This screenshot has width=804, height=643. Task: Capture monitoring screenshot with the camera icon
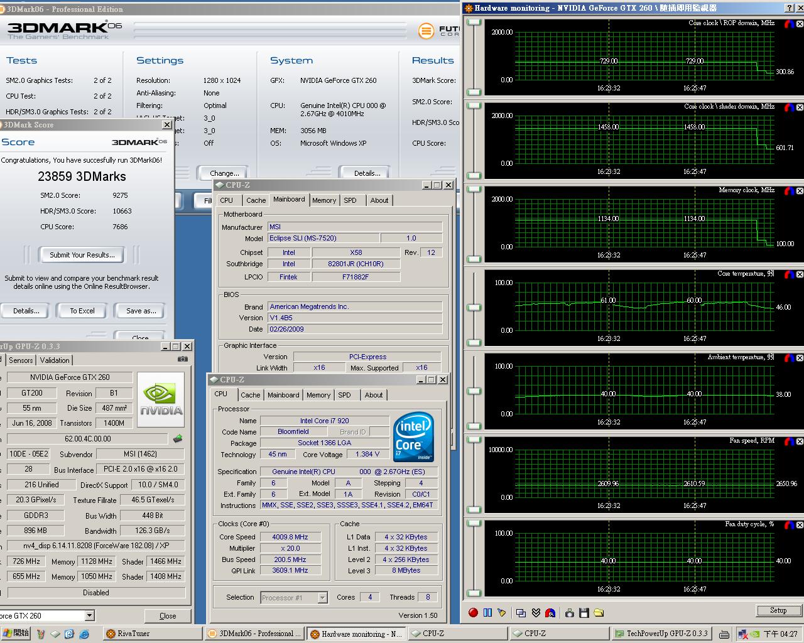[570, 613]
